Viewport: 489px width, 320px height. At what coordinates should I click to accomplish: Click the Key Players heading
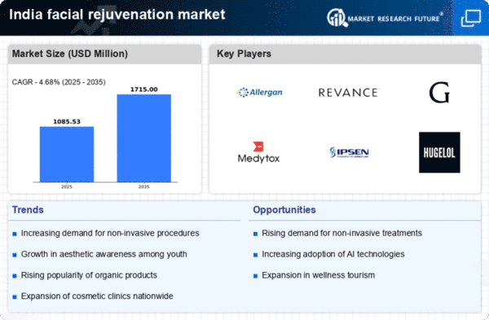(x=244, y=54)
